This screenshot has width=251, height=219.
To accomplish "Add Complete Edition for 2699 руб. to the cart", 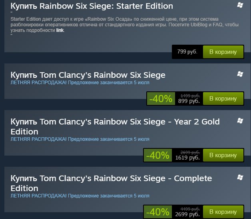I will click(223, 212).
